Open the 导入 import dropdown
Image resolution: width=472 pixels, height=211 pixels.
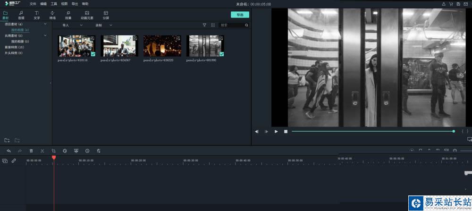coord(72,25)
